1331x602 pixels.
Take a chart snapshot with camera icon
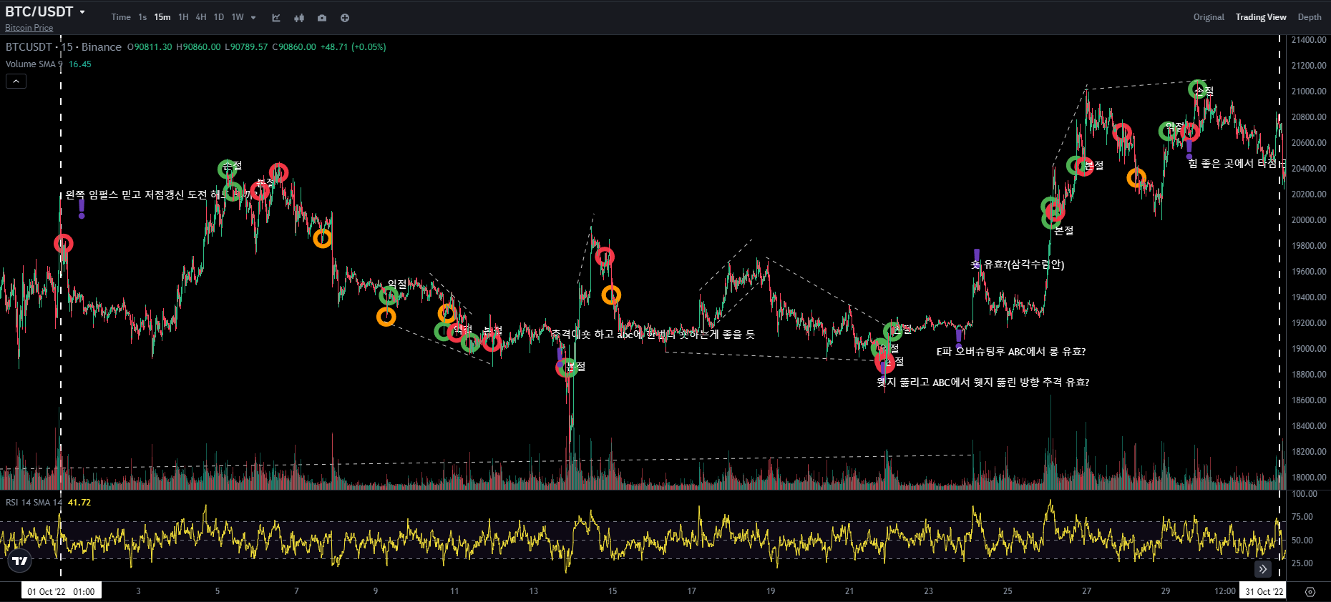(322, 18)
